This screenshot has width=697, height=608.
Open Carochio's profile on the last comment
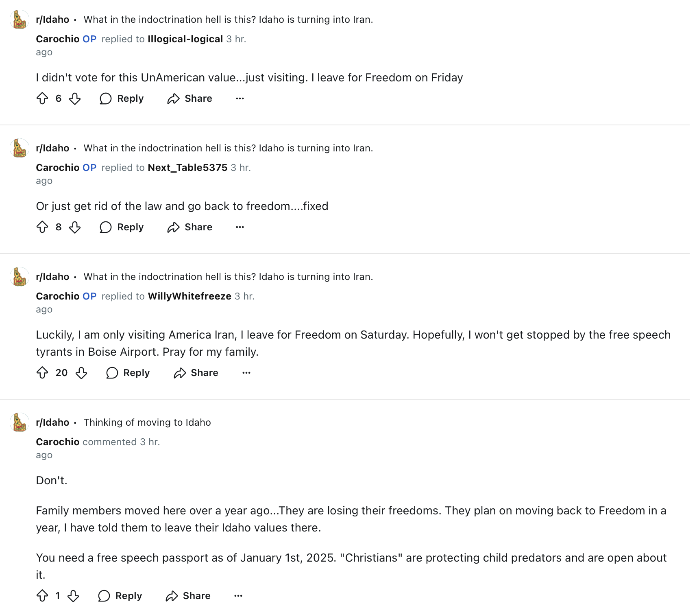click(x=58, y=442)
